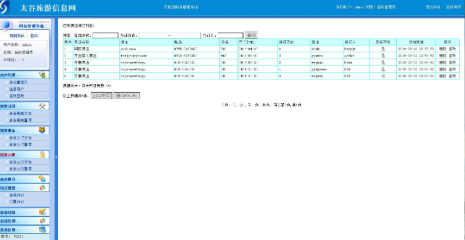Open 旅游心得添加 in the sidebar

(x=20, y=162)
